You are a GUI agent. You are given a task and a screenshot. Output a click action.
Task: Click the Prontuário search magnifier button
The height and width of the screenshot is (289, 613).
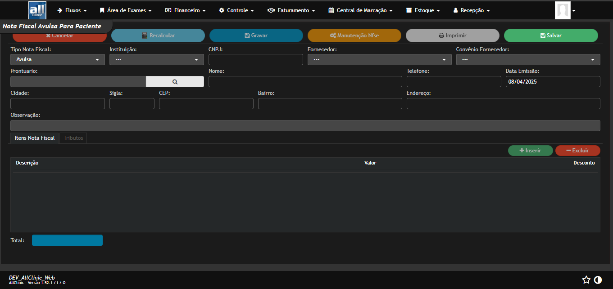pyautogui.click(x=175, y=82)
